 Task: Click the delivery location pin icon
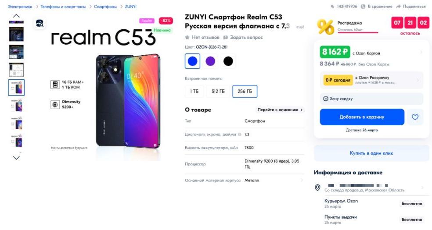coord(317,188)
